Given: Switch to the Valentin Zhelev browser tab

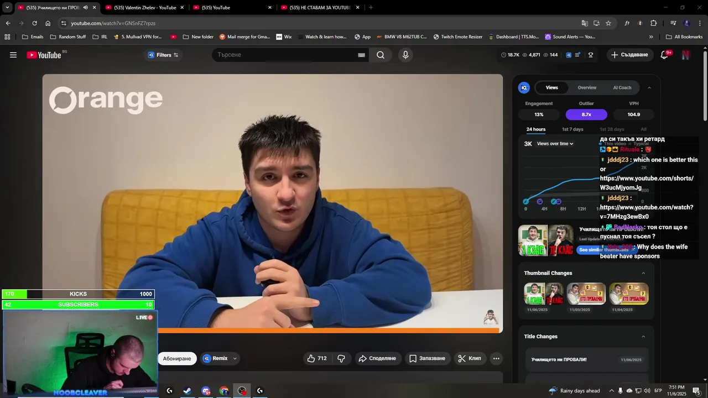Looking at the screenshot, I should click(144, 8).
